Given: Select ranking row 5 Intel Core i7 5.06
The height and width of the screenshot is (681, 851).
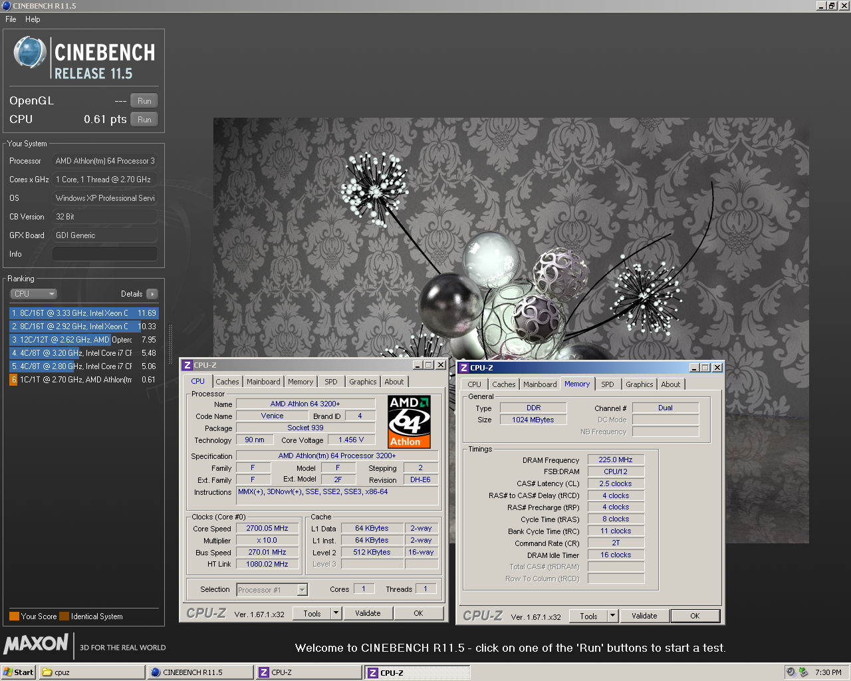Looking at the screenshot, I should pos(84,366).
